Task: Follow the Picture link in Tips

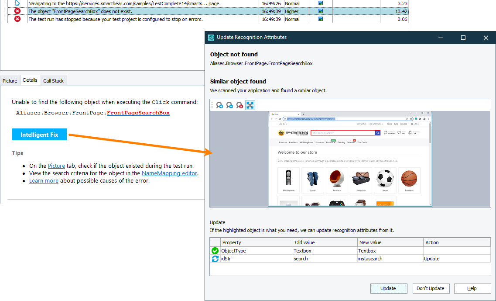Action: click(x=56, y=166)
